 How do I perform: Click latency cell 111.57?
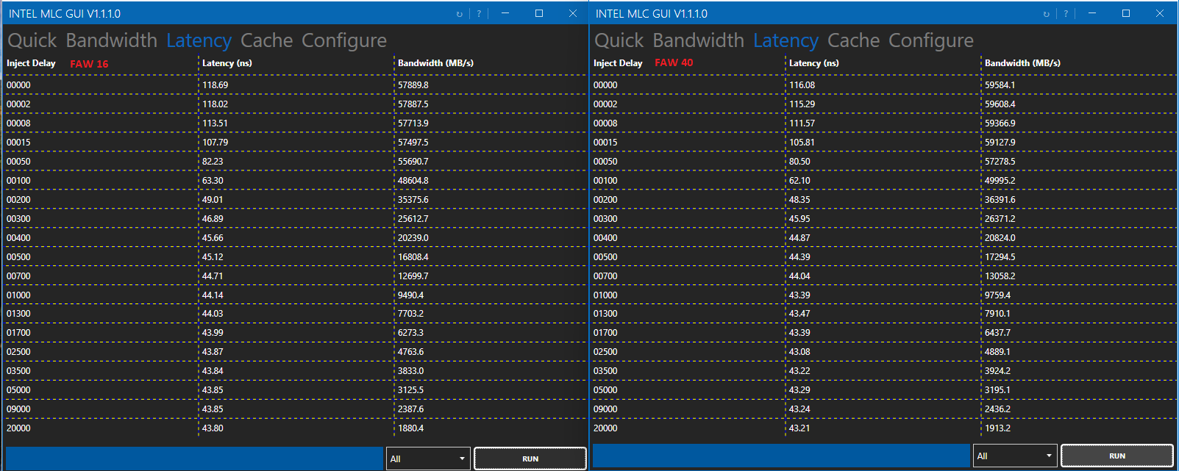click(802, 123)
